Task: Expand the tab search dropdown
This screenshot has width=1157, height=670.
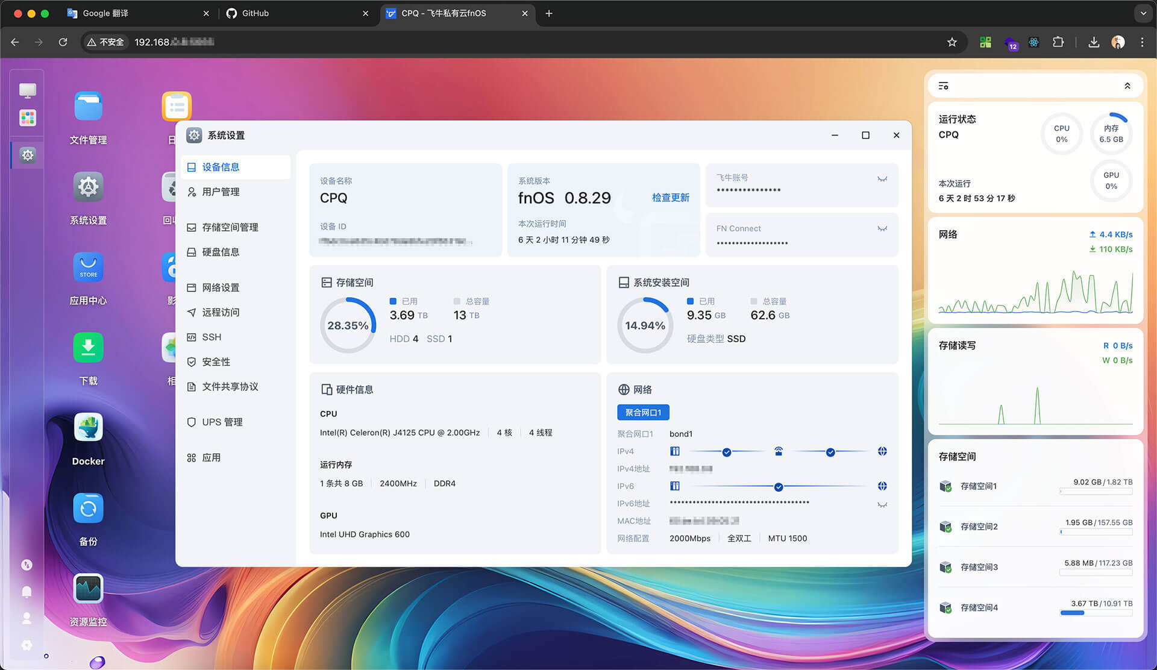Action: tap(1143, 13)
